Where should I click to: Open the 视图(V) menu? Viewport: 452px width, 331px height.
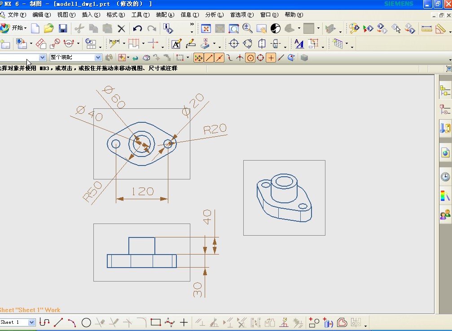[66, 15]
